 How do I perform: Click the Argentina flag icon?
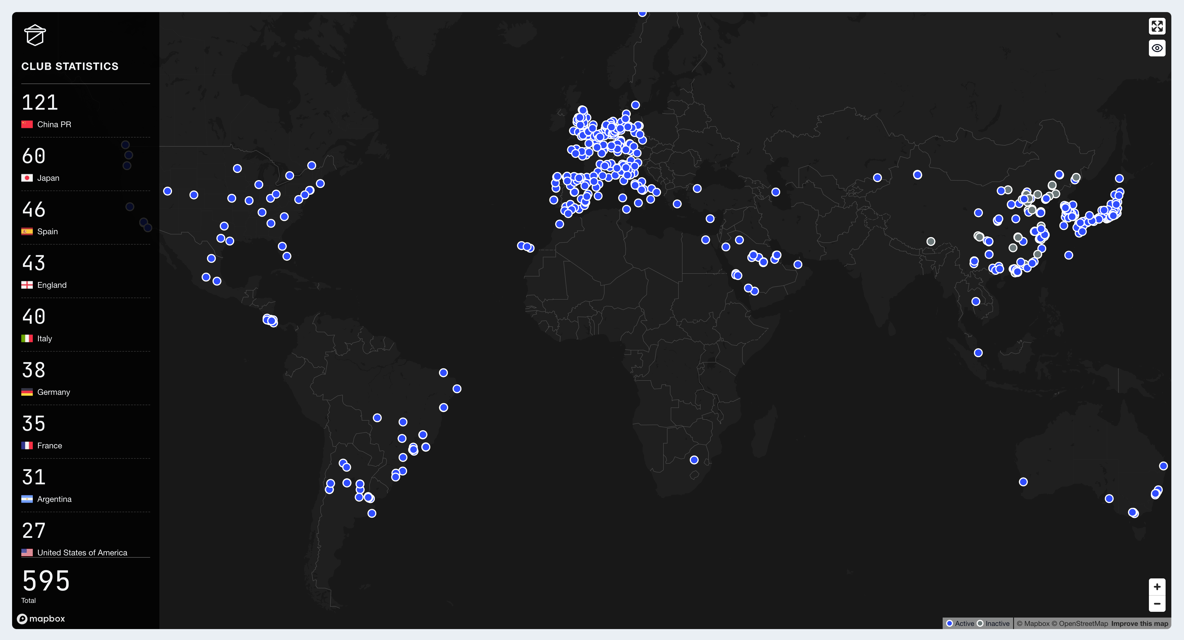coord(27,499)
